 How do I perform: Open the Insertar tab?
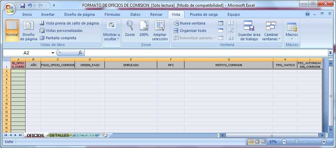[48, 14]
